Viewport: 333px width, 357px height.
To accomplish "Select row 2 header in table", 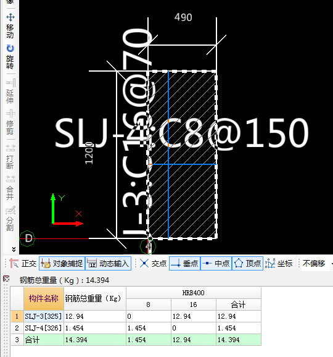I will [17, 328].
